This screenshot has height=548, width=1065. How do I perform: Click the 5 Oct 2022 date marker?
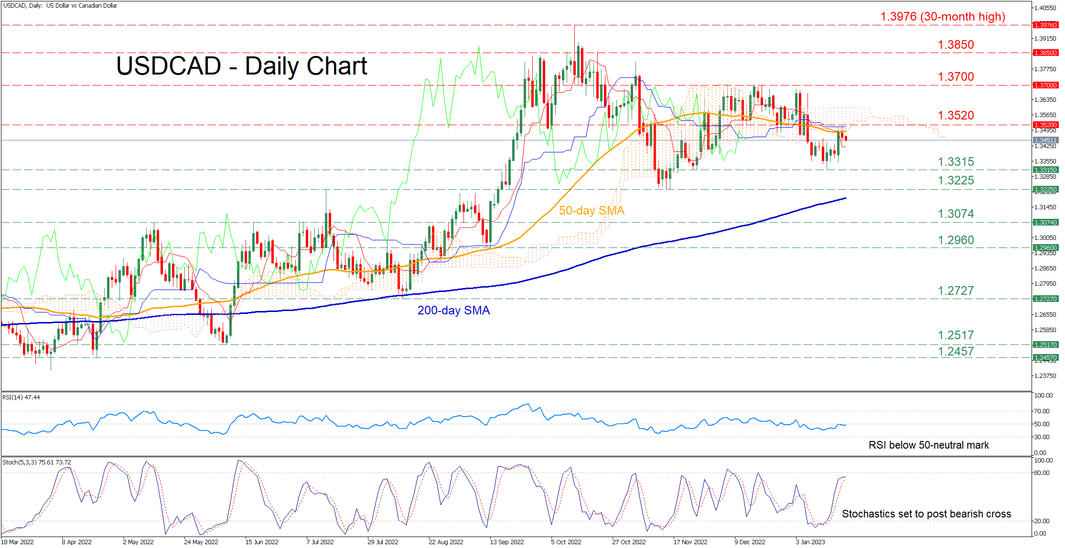click(x=566, y=542)
